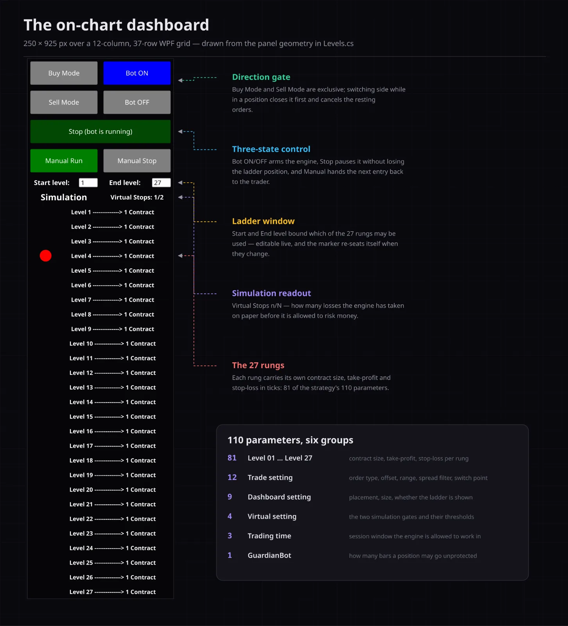Click Virtual Stops: 1/2 readout
The image size is (568, 626).
click(137, 197)
